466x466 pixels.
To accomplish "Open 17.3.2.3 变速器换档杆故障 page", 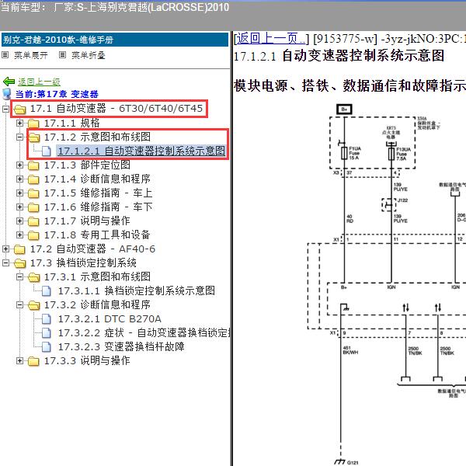I will pyautogui.click(x=121, y=347).
